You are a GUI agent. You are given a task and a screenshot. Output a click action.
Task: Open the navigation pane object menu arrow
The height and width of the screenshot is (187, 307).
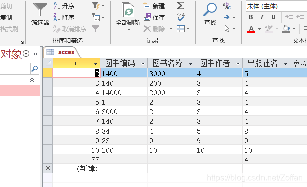tap(26, 53)
